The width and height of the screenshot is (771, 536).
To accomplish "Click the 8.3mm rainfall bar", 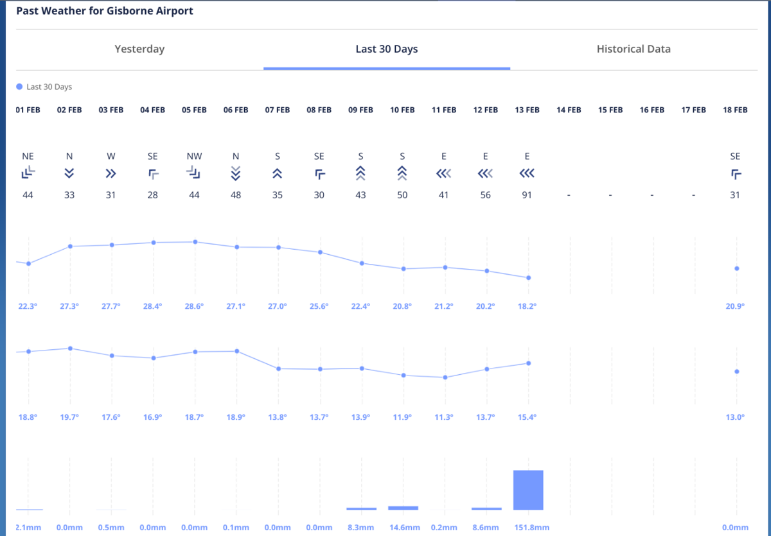I will (x=361, y=509).
